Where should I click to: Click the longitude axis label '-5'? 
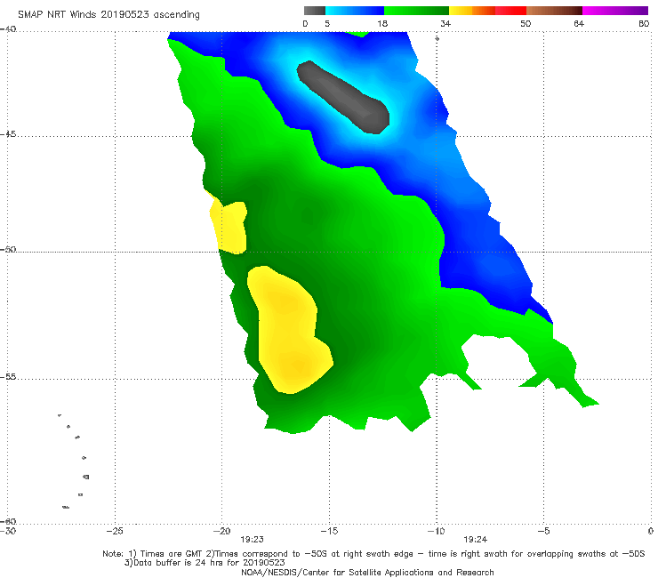[543, 531]
